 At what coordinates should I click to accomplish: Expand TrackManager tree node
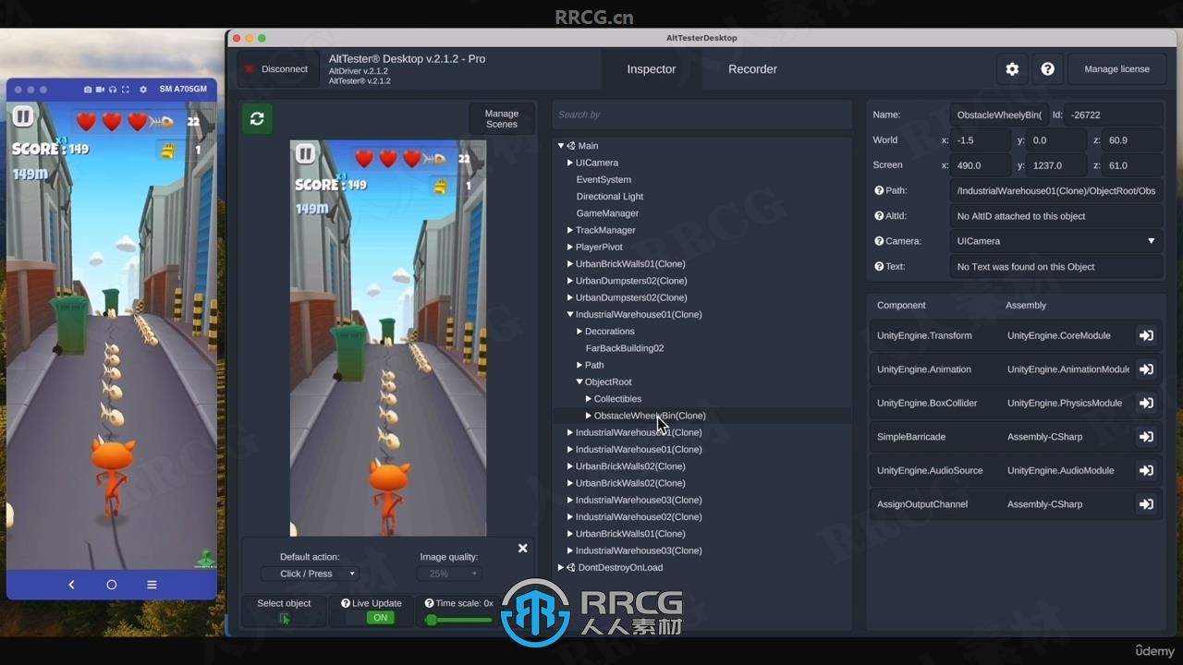pos(570,230)
